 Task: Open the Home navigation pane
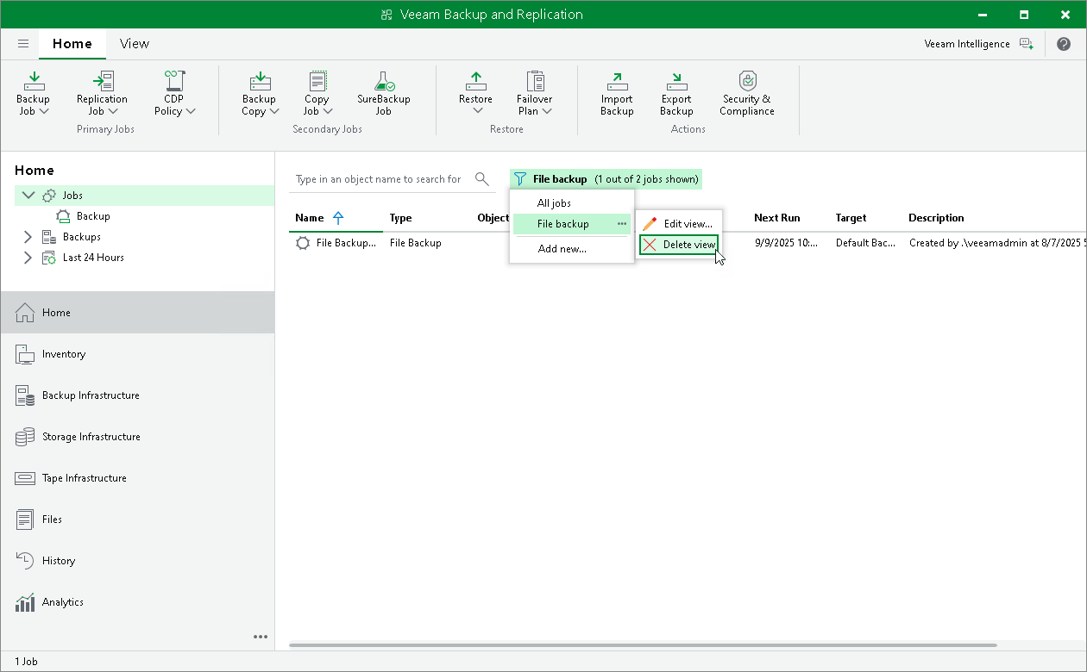138,313
